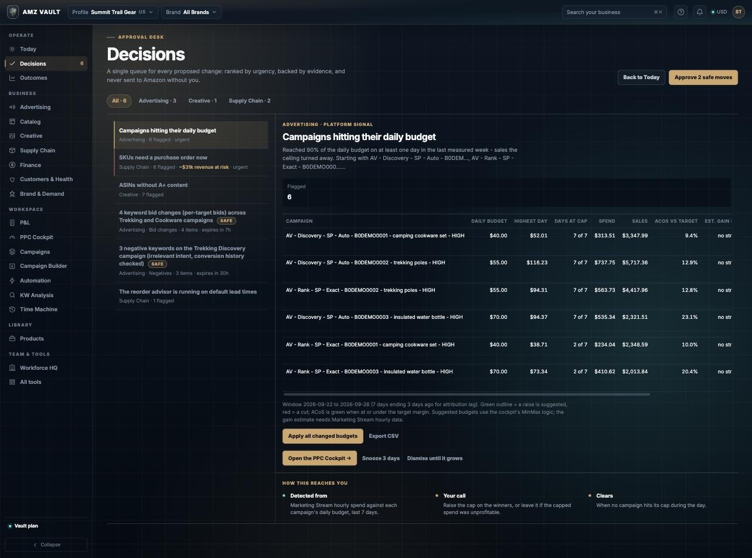This screenshot has width=752, height=558.
Task: Select the Creative · 1 filter tab
Action: [202, 101]
